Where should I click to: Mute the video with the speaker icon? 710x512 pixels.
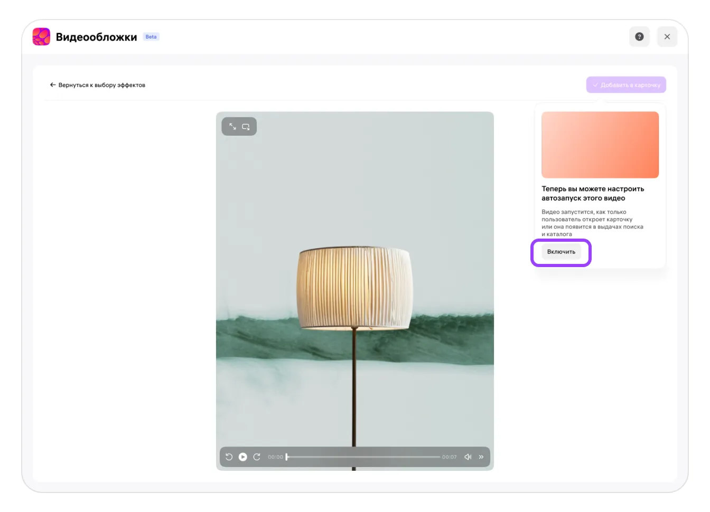click(x=468, y=457)
